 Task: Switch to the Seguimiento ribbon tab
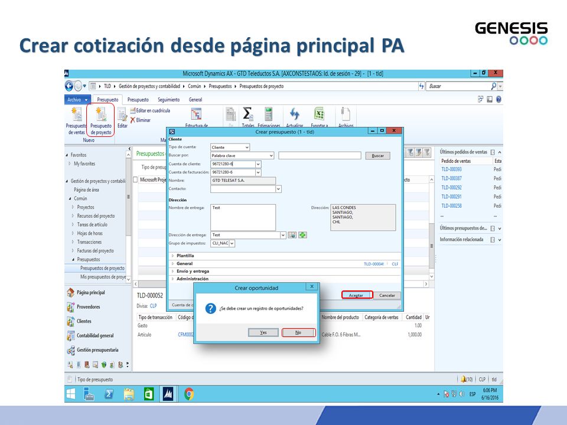coord(168,100)
